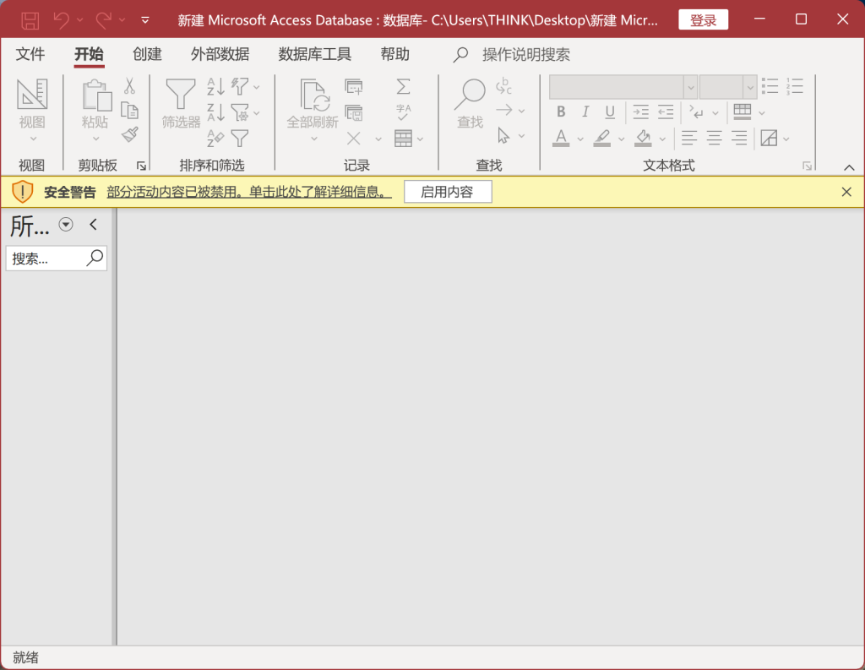Collapse the ribbon with the chevron
This screenshot has width=865, height=670.
849,166
